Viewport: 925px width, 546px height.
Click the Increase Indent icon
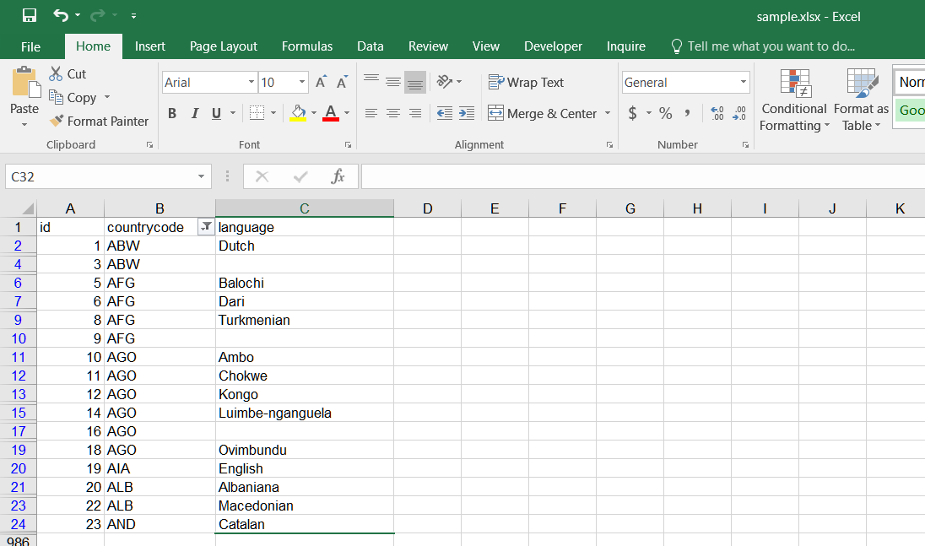coord(467,113)
